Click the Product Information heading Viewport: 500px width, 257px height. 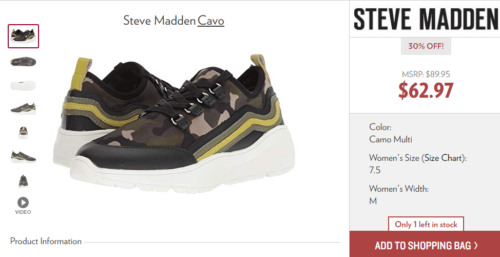pyautogui.click(x=46, y=241)
